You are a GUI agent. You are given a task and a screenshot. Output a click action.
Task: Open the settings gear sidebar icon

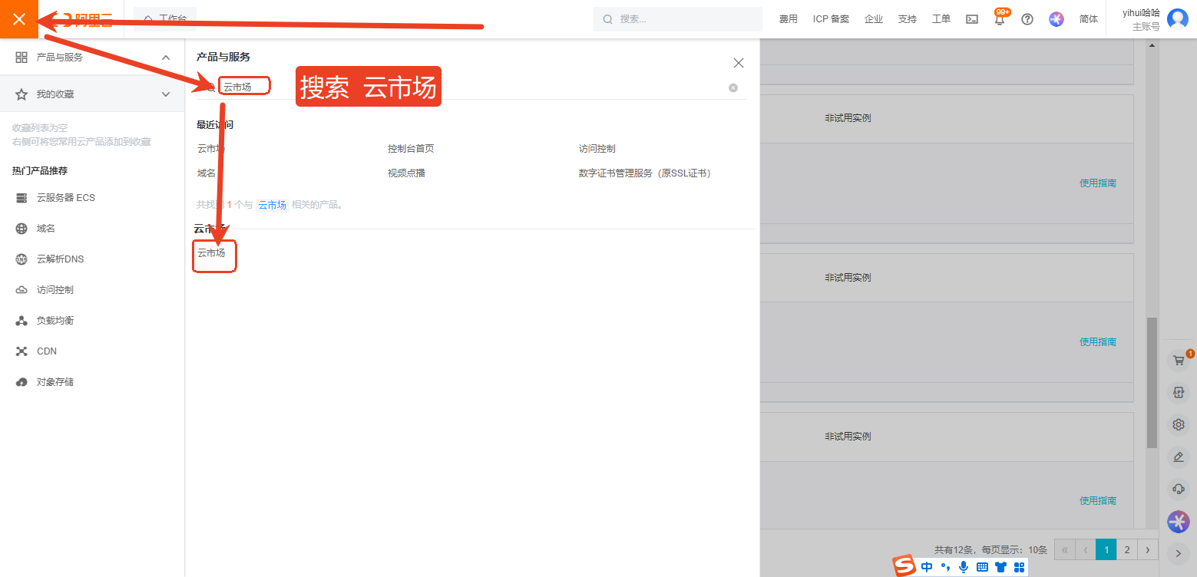coord(1179,424)
